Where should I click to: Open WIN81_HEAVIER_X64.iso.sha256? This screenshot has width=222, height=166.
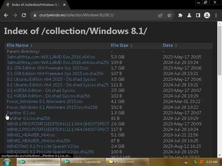click(x=39, y=141)
